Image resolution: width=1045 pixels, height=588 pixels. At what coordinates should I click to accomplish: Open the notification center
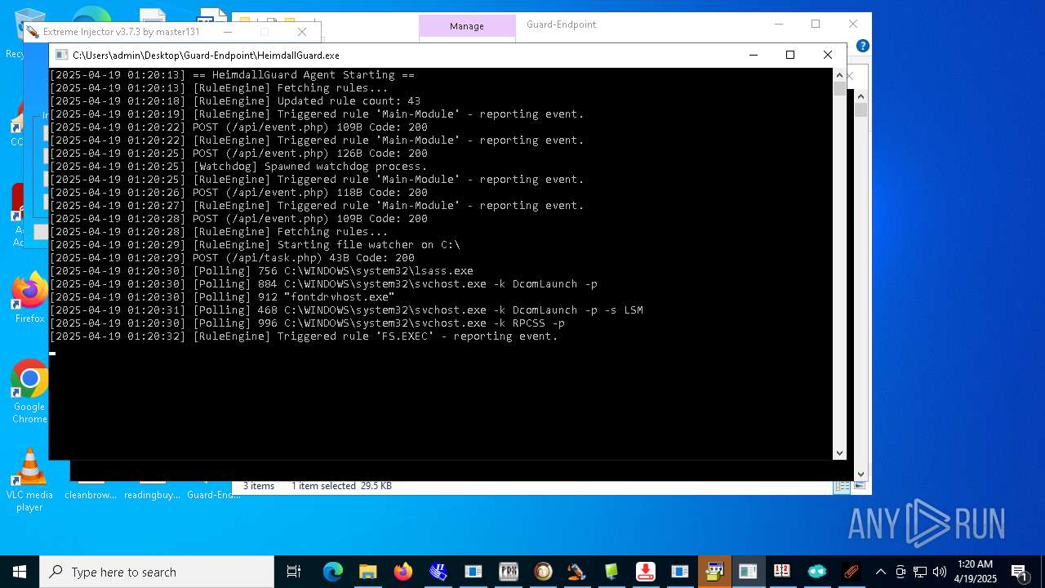1019,572
